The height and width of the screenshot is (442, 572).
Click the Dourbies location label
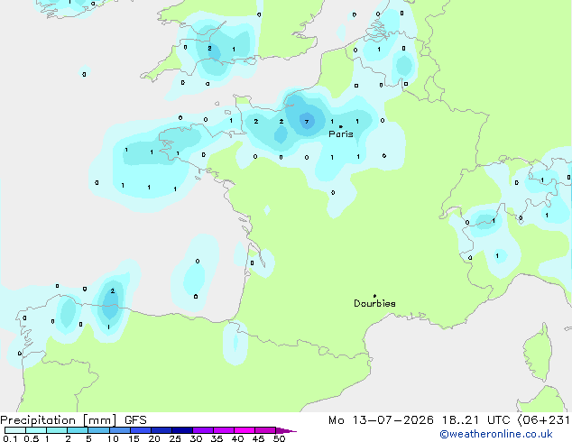point(374,303)
